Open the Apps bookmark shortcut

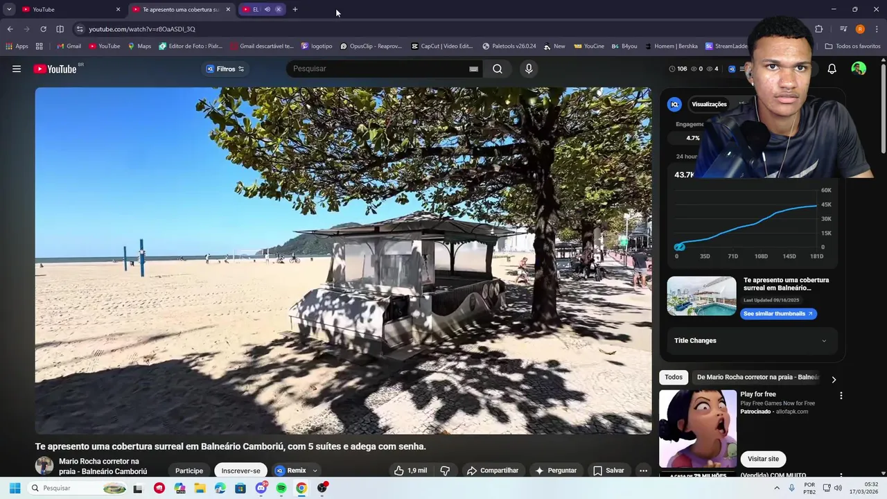[17, 46]
